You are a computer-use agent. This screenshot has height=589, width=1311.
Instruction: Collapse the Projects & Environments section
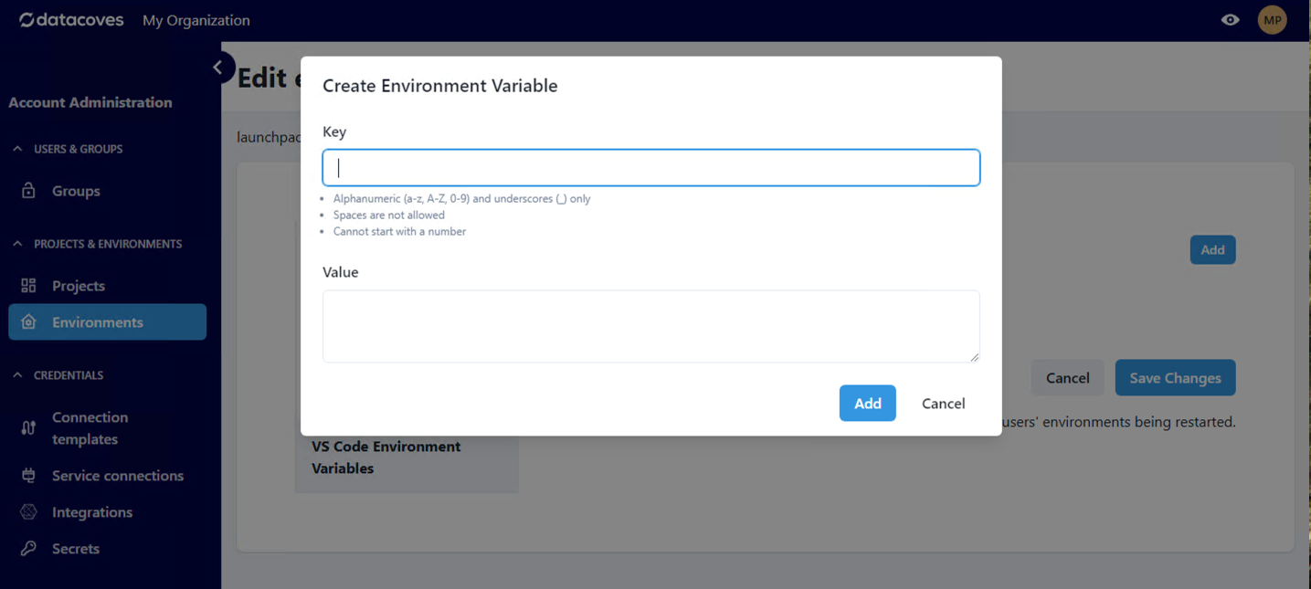(x=17, y=244)
